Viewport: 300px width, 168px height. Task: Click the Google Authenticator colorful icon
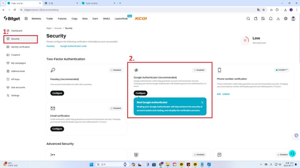coord(136,70)
